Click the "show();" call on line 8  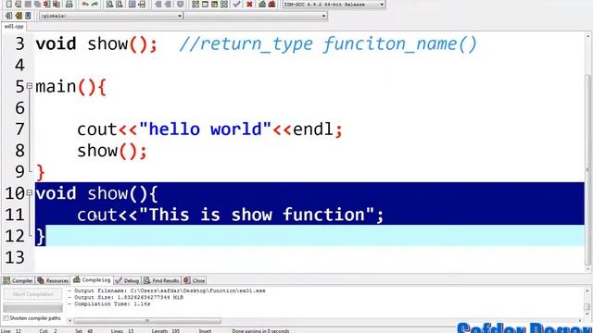[x=112, y=151]
